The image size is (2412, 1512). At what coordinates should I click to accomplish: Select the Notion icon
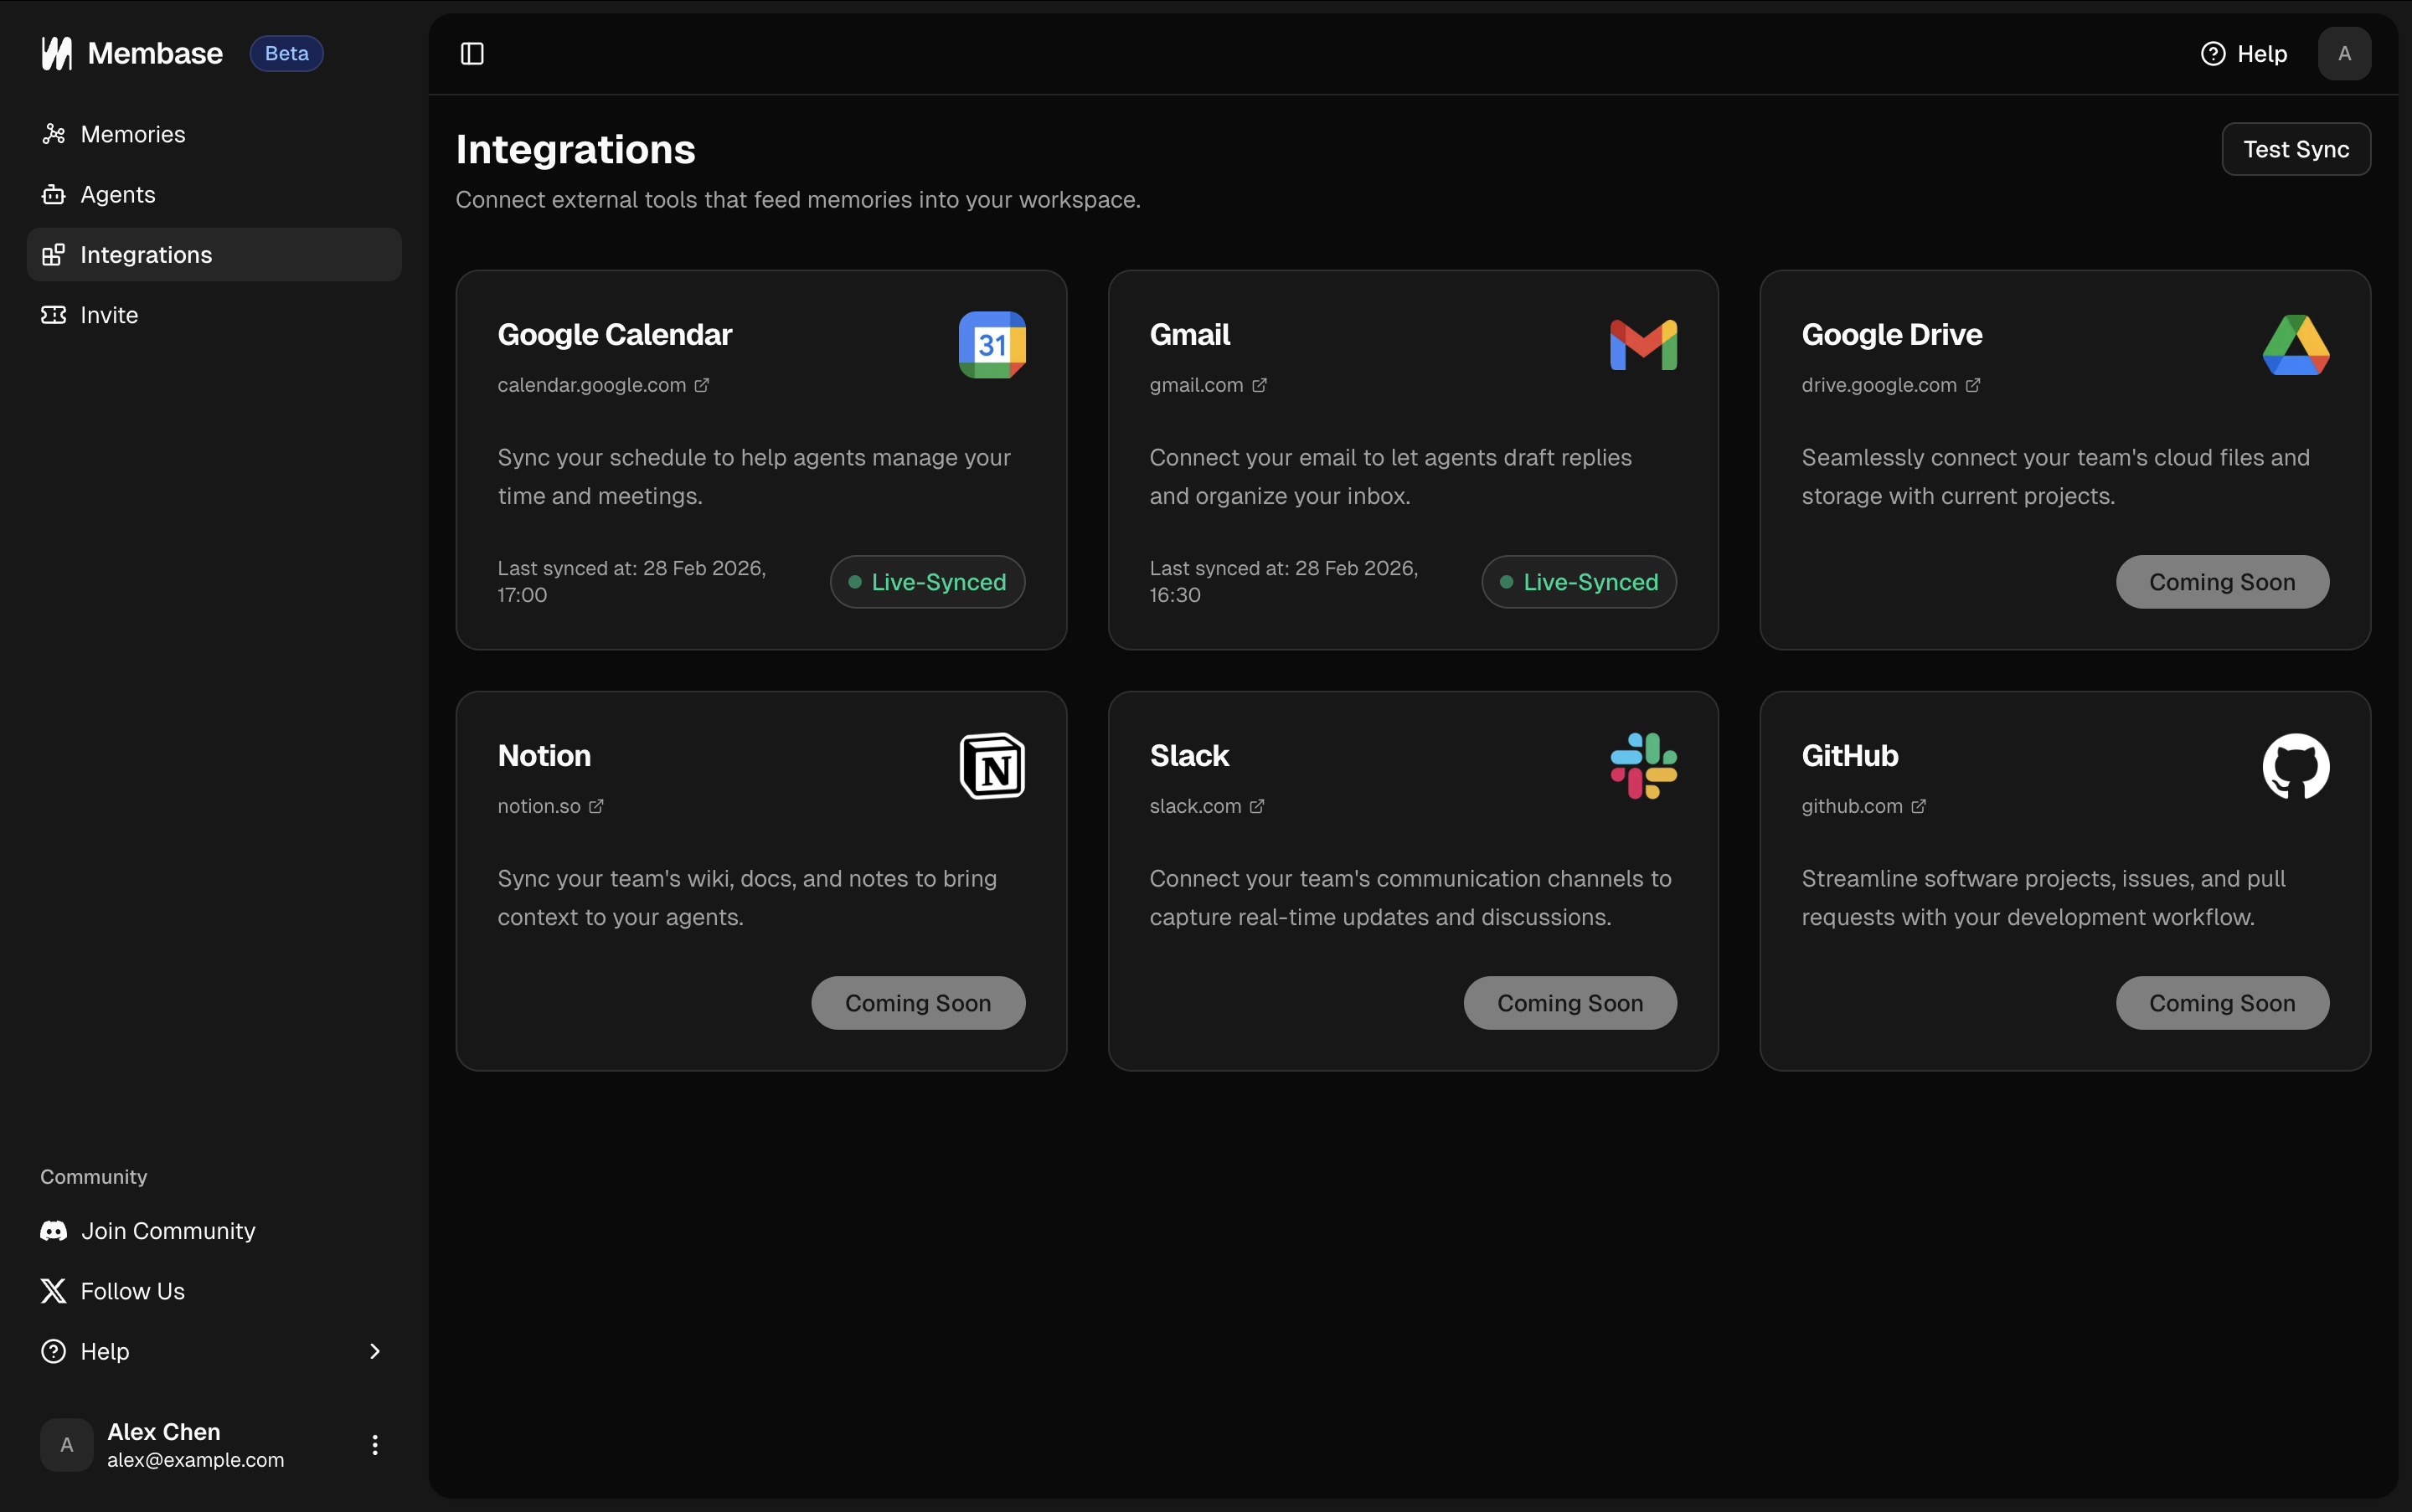click(992, 766)
